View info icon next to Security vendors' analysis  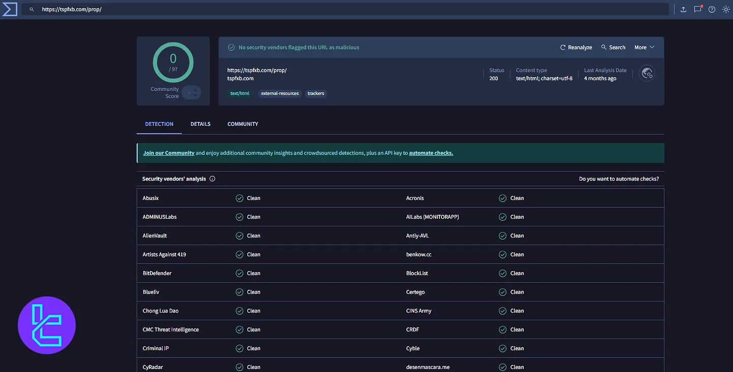coord(212,178)
